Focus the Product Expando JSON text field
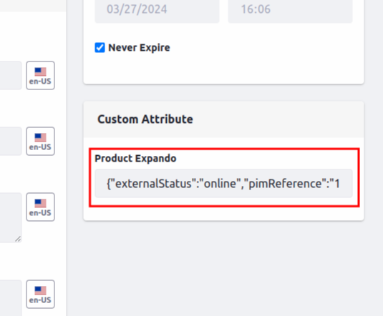The height and width of the screenshot is (316, 383). 223,183
